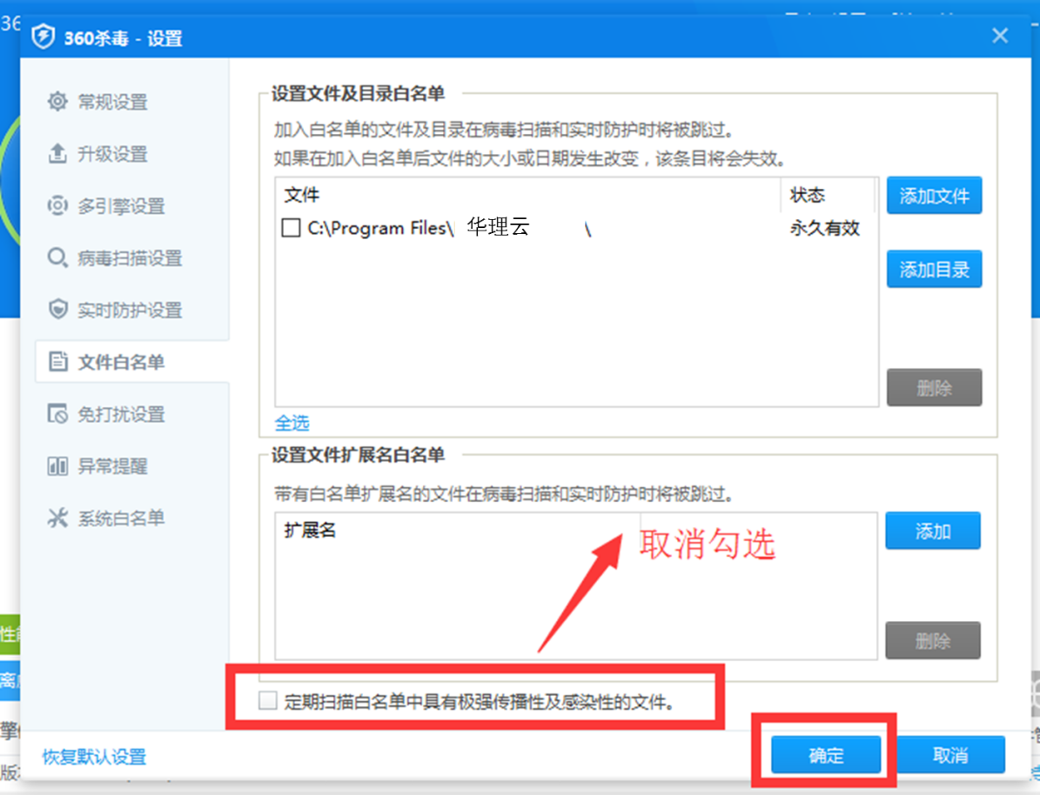The height and width of the screenshot is (795, 1040).
Task: Toggle 定期扫描白名单 periodic scan checkbox
Action: pyautogui.click(x=267, y=700)
